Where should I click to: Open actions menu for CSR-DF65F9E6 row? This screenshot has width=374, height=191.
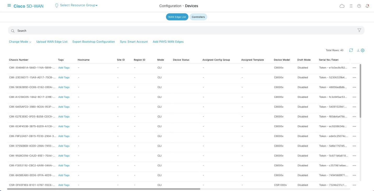pyautogui.click(x=354, y=185)
